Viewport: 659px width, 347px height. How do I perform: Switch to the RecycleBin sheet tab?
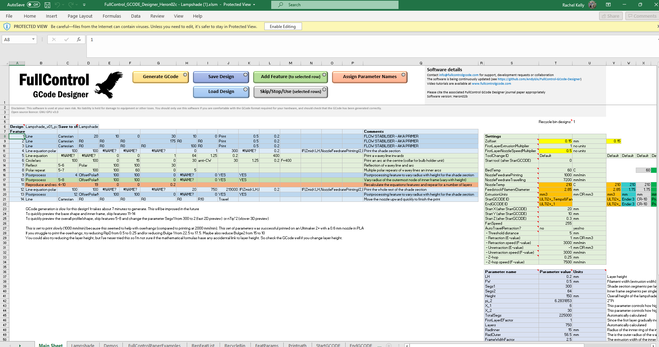235,345
